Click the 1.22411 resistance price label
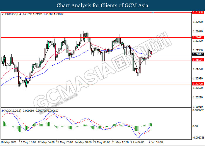Screen dimensions: 205x146 [198, 37]
